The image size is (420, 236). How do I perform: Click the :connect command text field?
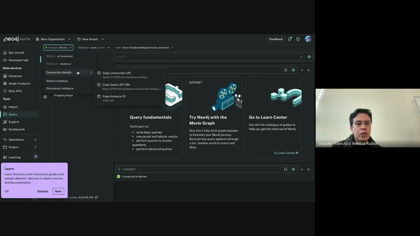tap(200, 169)
